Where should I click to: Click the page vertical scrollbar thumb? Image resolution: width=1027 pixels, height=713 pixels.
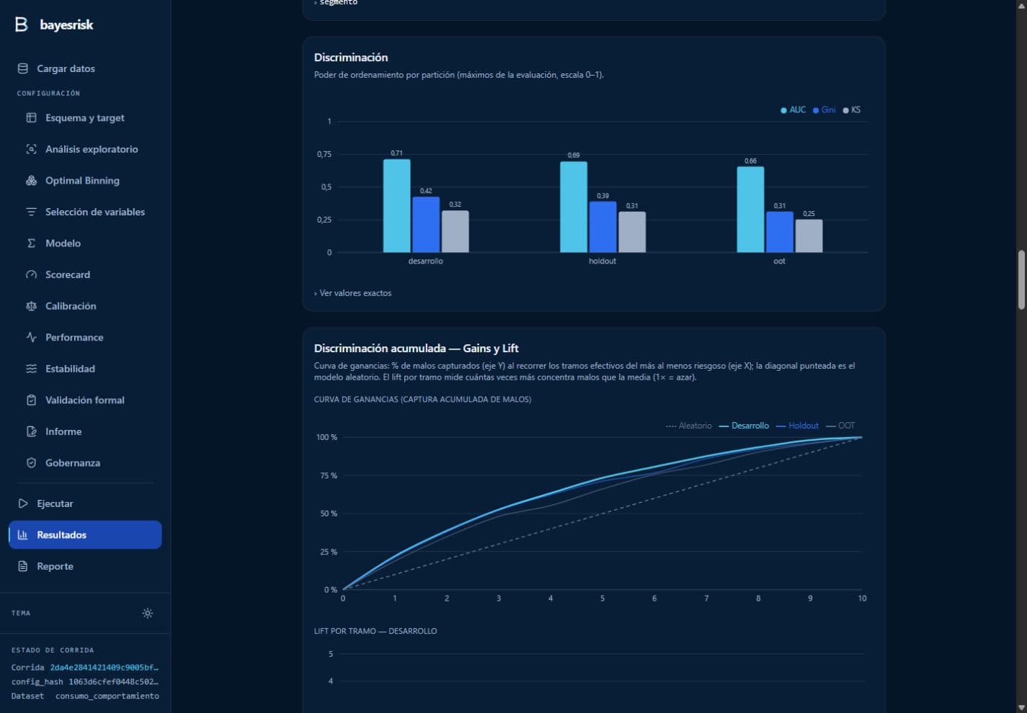click(1021, 280)
